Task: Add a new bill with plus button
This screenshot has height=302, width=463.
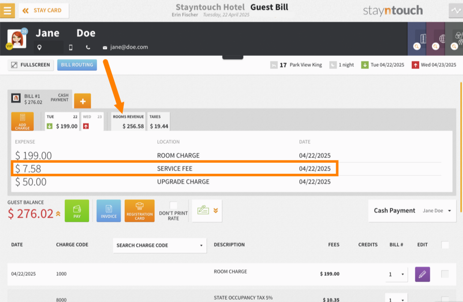Action: click(x=83, y=101)
